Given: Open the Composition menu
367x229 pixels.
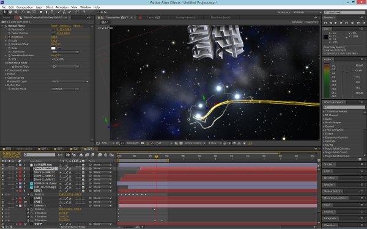Looking at the screenshot, I should click(24, 7).
